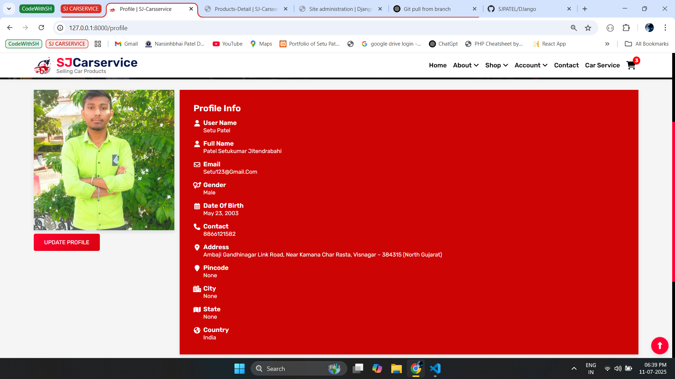Click the SJCarservice car logo

43,66
